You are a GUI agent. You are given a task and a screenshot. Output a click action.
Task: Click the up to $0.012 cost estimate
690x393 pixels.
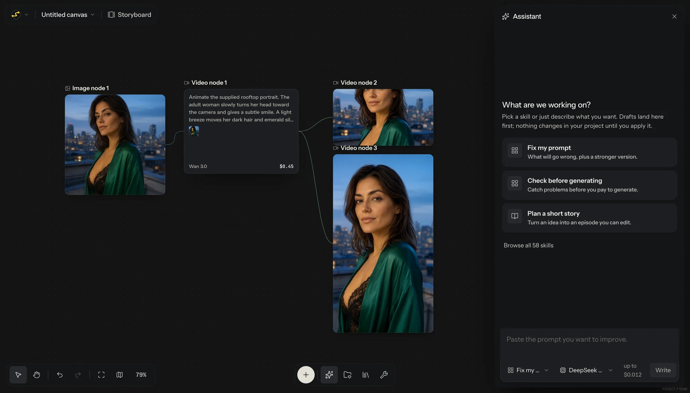[x=632, y=370]
